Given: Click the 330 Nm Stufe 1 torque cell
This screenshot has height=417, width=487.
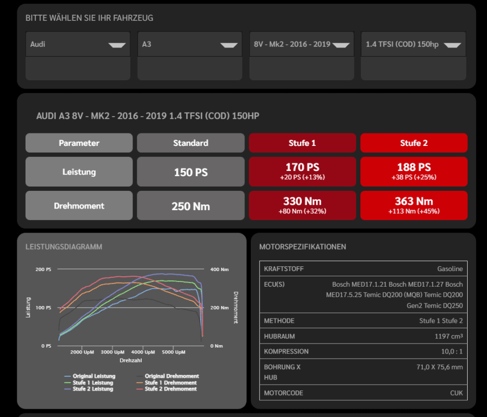Looking at the screenshot, I should 302,205.
